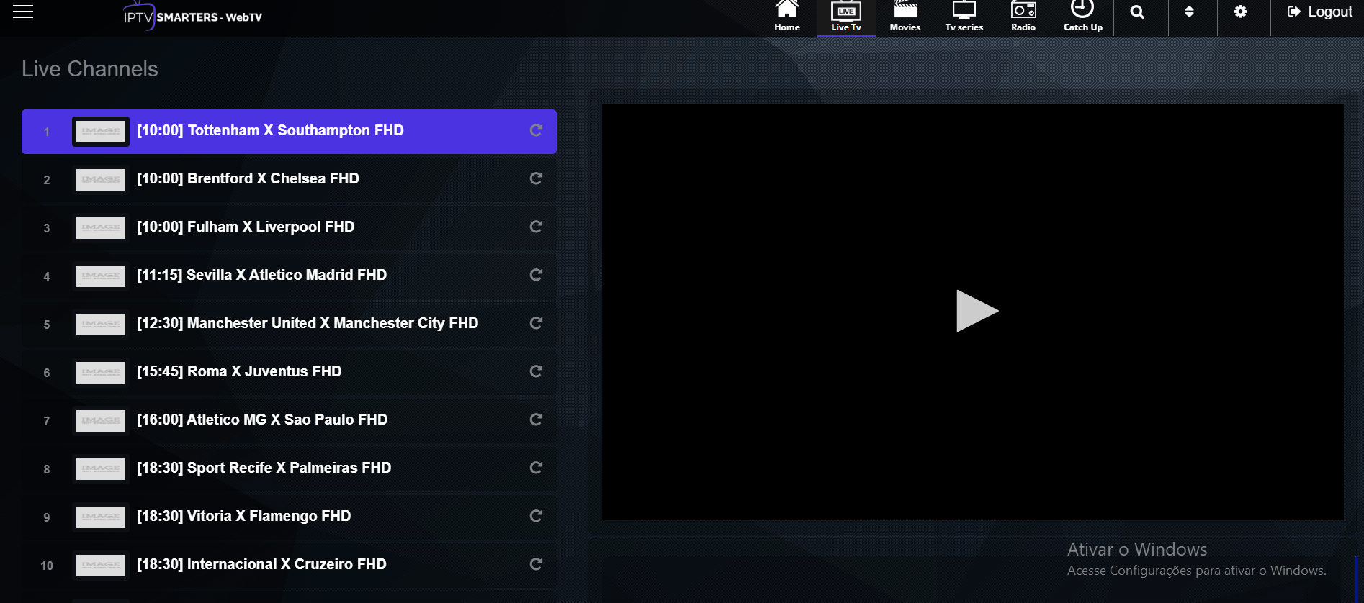Open Vitoria X Flamengo FHD channel
This screenshot has height=603, width=1364.
[243, 517]
